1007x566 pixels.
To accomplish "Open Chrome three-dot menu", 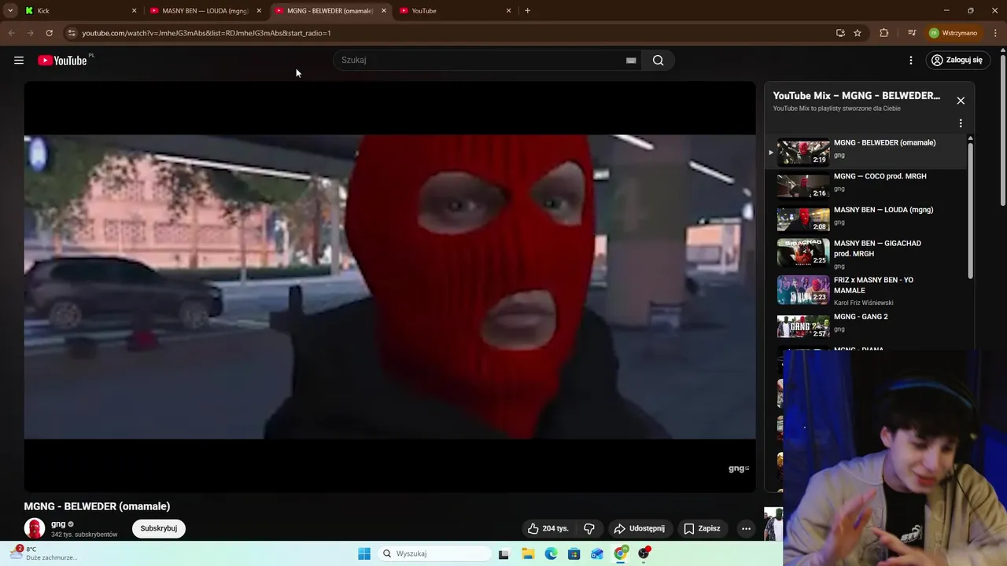I will coord(996,33).
